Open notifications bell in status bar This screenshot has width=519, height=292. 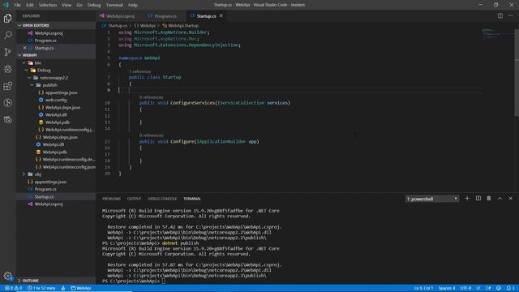coord(510,288)
